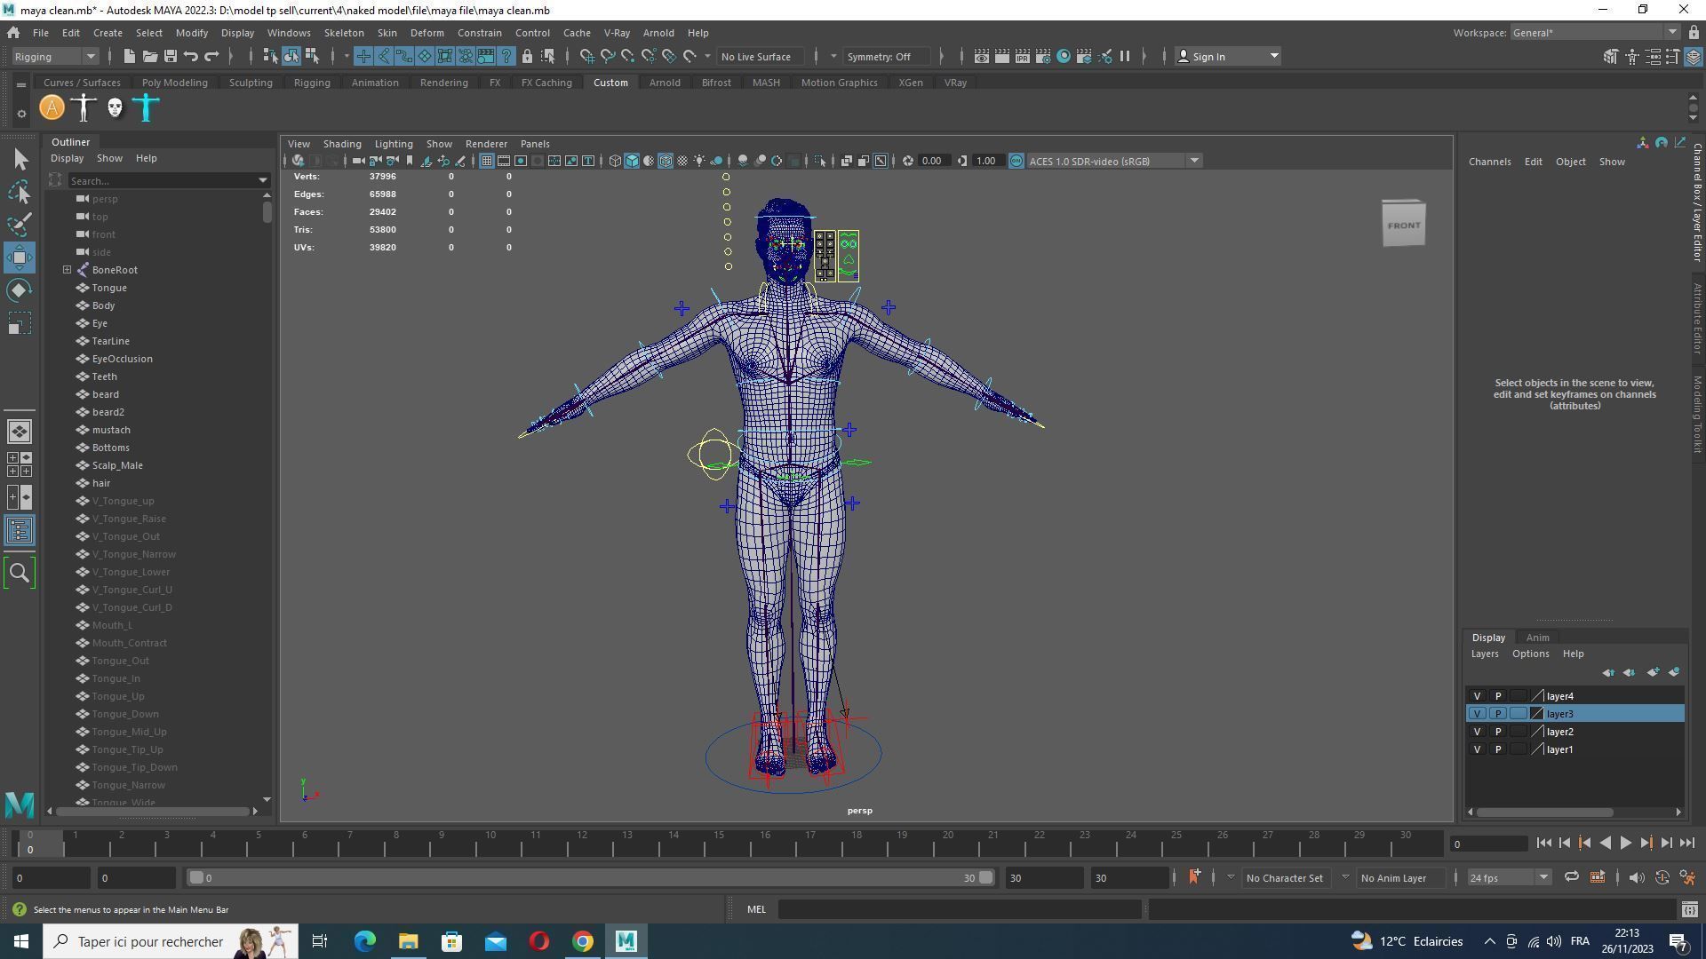Image resolution: width=1706 pixels, height=959 pixels.
Task: Switch to the Poly Modeling shelf tab
Action: [174, 83]
